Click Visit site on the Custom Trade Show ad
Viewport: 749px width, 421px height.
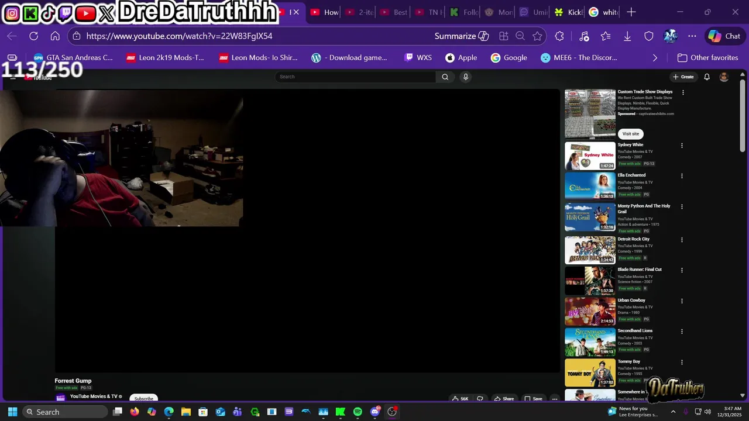coord(631,134)
